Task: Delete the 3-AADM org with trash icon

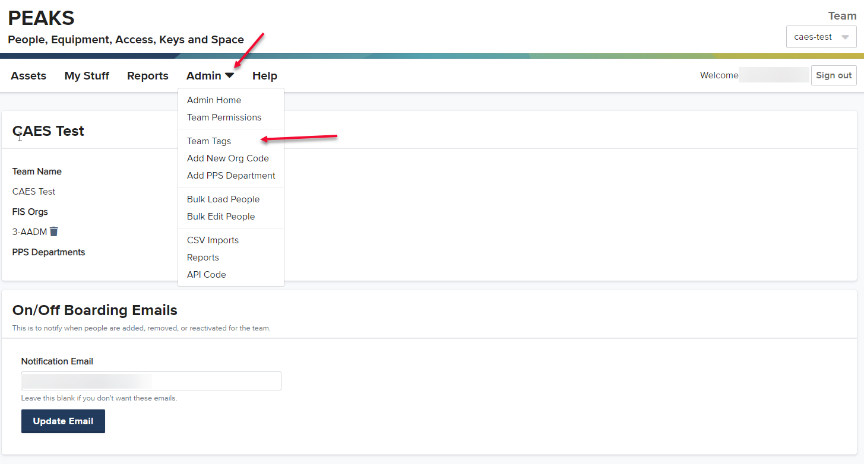Action: pos(54,231)
